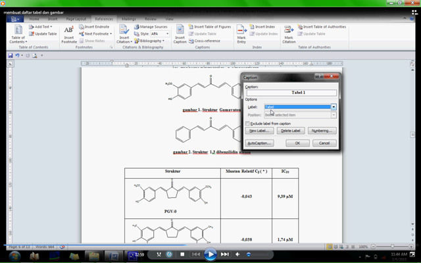The image size is (421, 263).
Task: Play the video
Action: pos(210,254)
